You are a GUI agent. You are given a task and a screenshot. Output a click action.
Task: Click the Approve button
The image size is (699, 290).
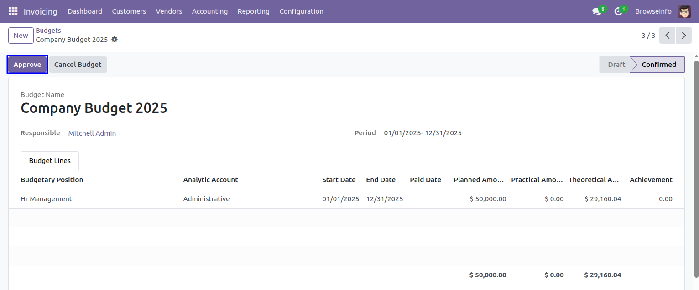(x=27, y=65)
